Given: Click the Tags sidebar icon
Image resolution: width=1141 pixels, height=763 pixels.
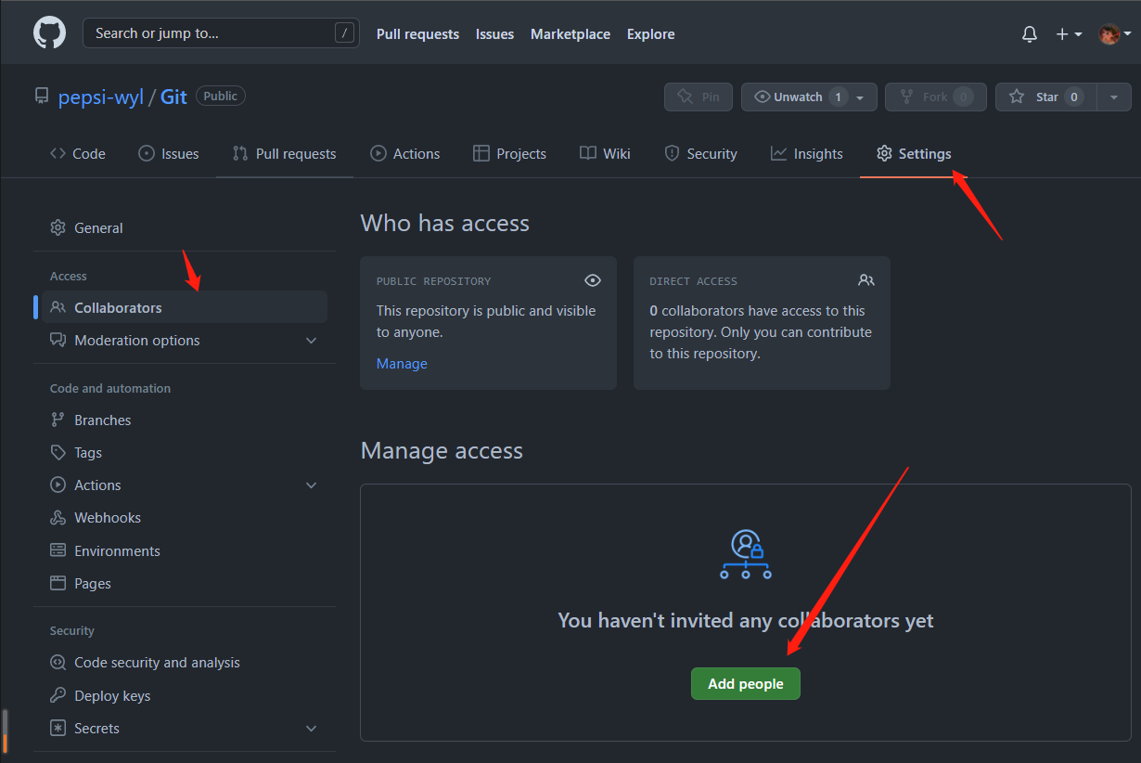Looking at the screenshot, I should point(58,452).
